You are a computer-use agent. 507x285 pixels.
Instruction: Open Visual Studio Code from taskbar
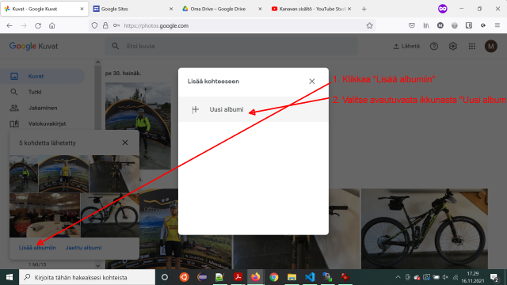click(310, 277)
